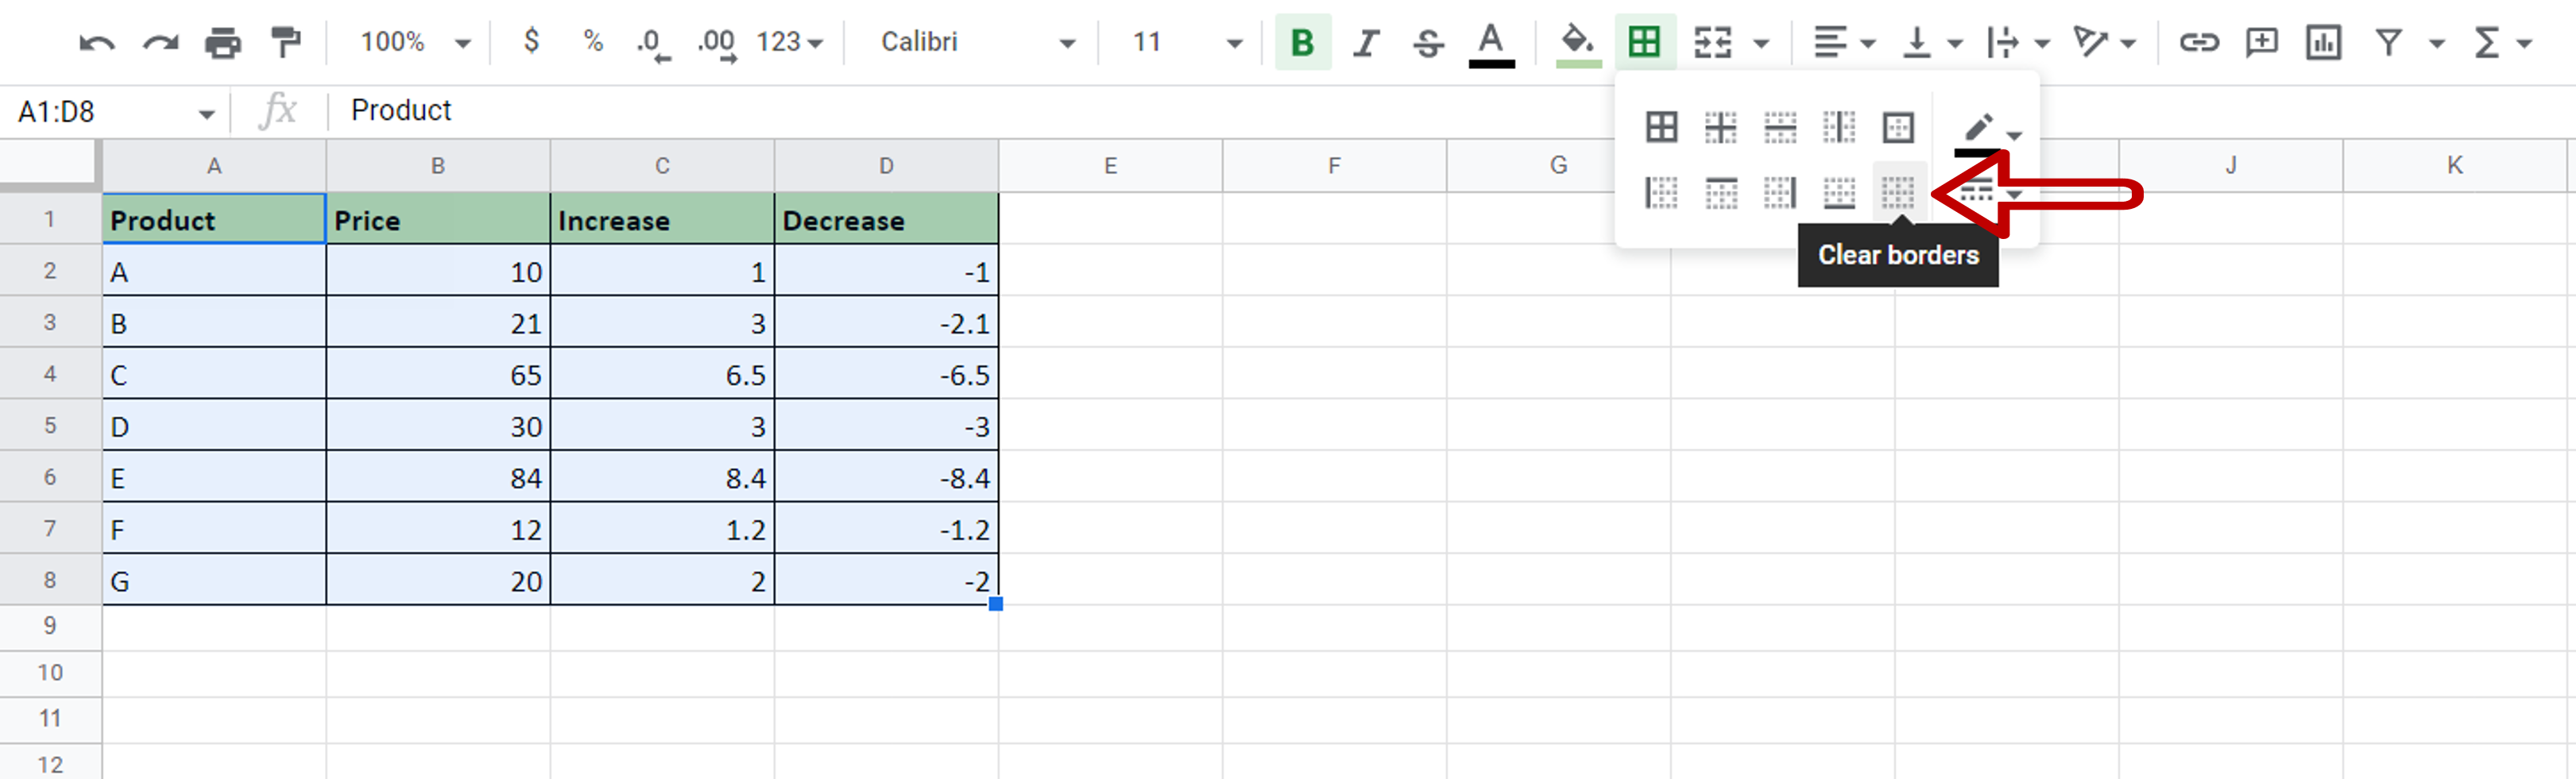This screenshot has height=779, width=2576.
Task: Click the Merge cells icon
Action: point(1712,42)
